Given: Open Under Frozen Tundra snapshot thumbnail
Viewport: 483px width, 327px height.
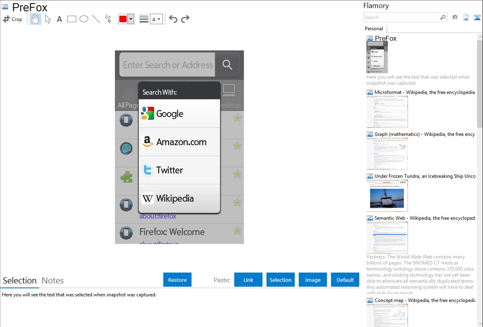Looking at the screenshot, I should tap(387, 196).
